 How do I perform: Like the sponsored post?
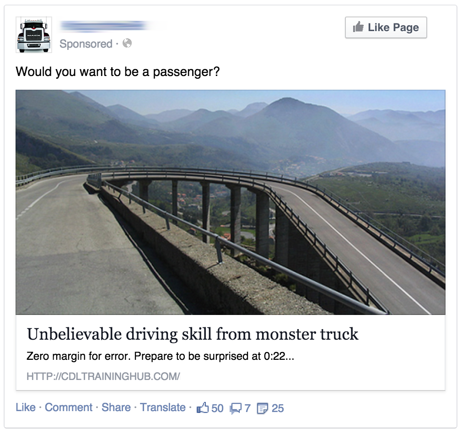26,407
